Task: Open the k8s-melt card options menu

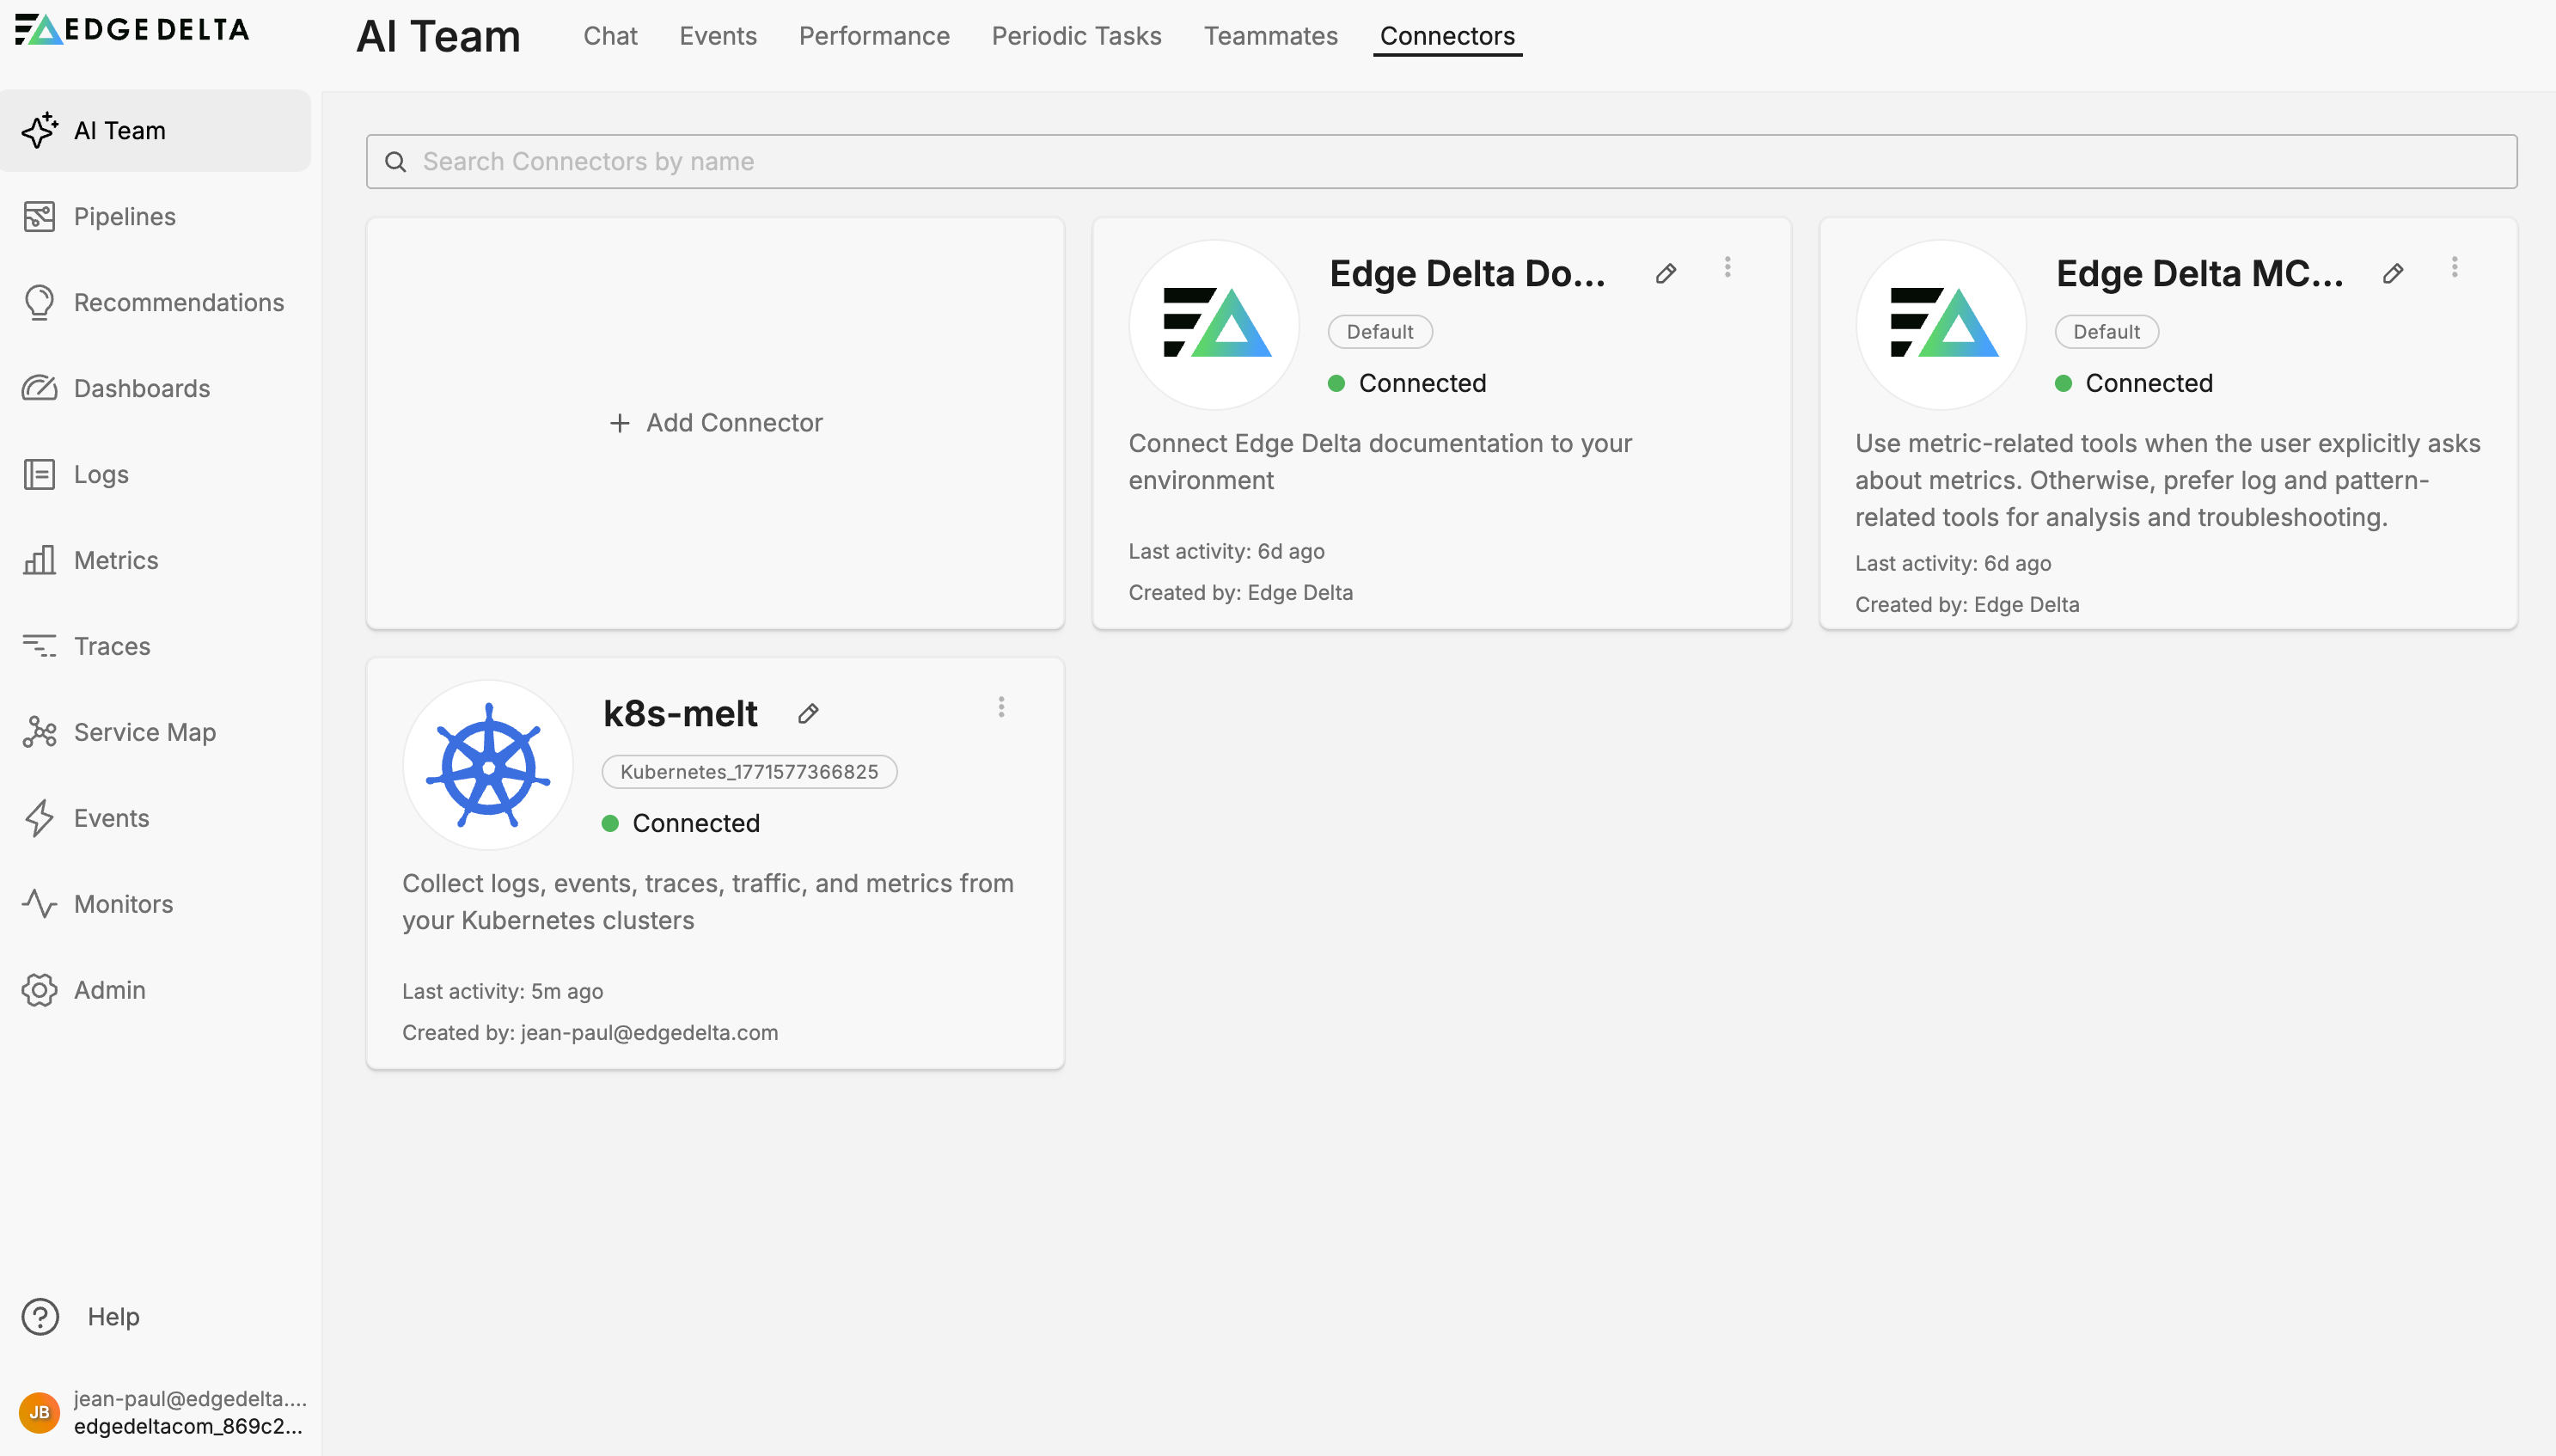Action: click(x=1000, y=707)
